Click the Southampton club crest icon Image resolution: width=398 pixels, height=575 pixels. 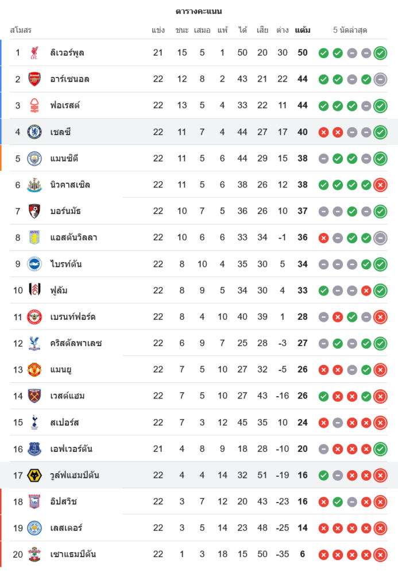(x=34, y=555)
